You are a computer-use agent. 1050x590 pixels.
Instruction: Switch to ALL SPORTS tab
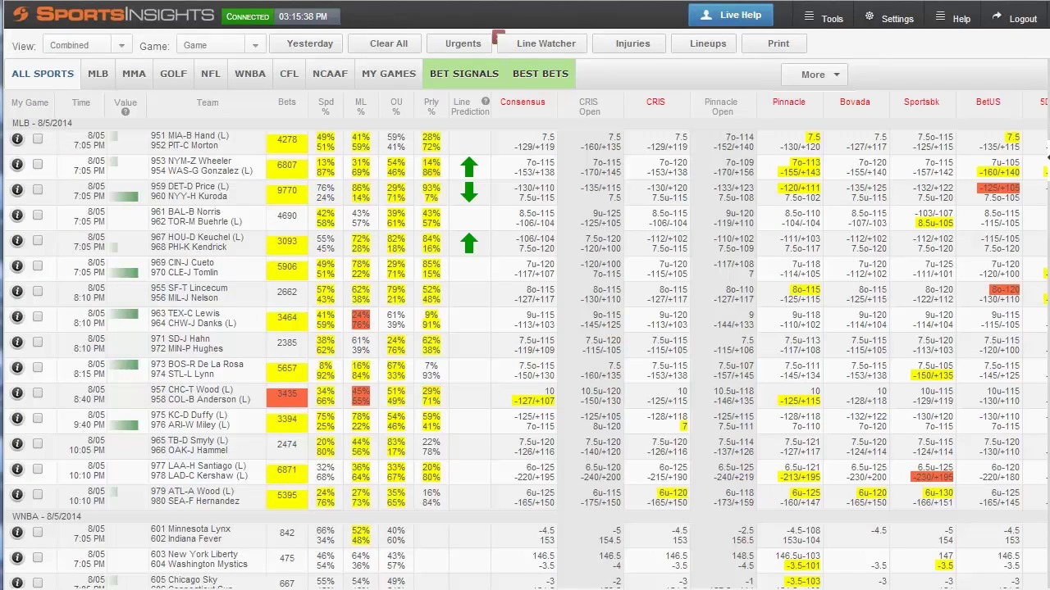(x=43, y=74)
